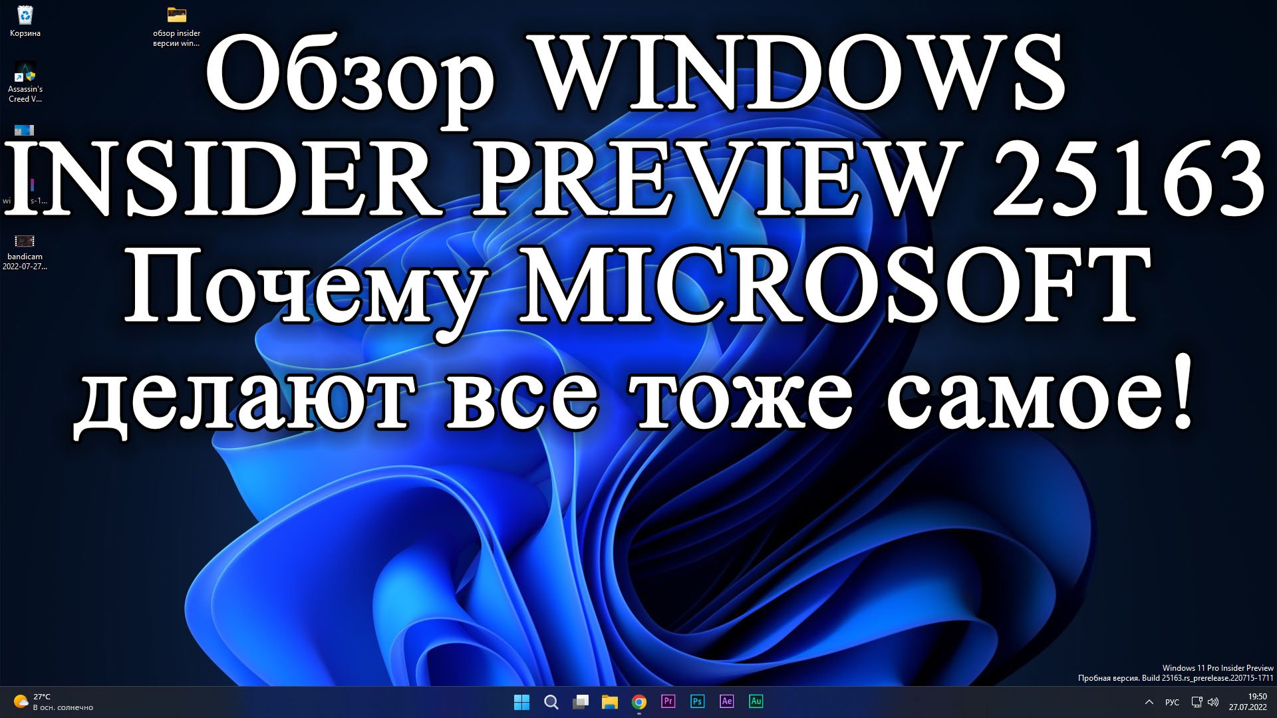The width and height of the screenshot is (1277, 718).
Task: Select the bandicam video file
Action: 25,251
